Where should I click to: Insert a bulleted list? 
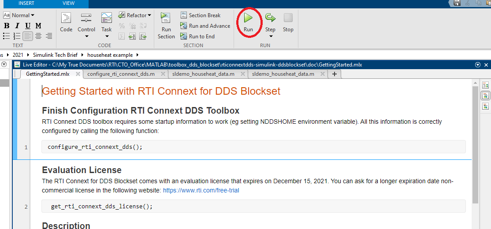(6, 36)
